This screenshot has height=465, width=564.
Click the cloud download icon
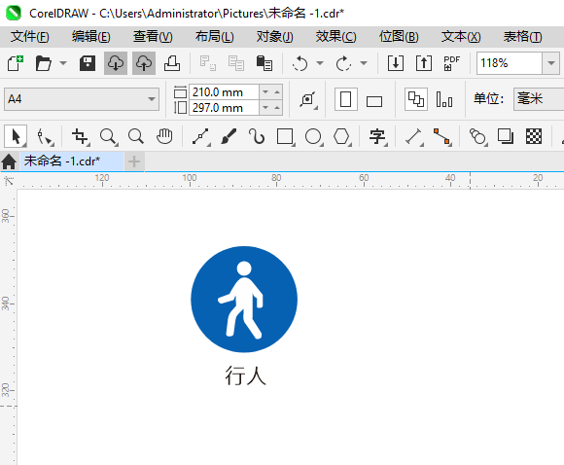(116, 63)
